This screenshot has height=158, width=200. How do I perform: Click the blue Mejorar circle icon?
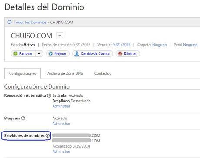tap(50, 53)
